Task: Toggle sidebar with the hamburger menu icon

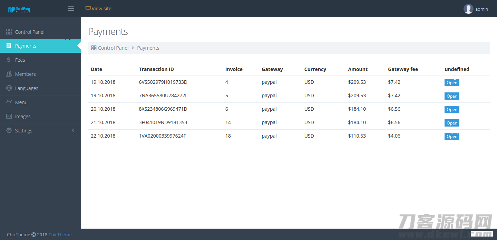Action: [71, 9]
